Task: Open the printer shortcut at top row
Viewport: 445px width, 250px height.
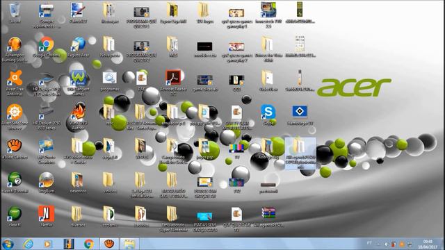Action: 47,10
